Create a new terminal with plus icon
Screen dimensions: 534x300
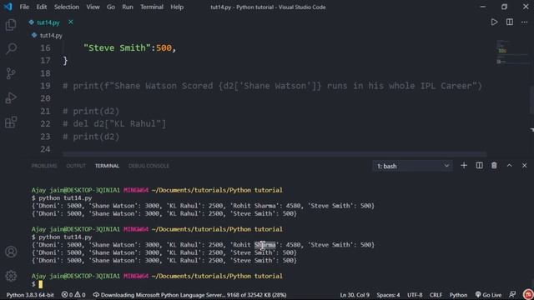pyautogui.click(x=464, y=166)
